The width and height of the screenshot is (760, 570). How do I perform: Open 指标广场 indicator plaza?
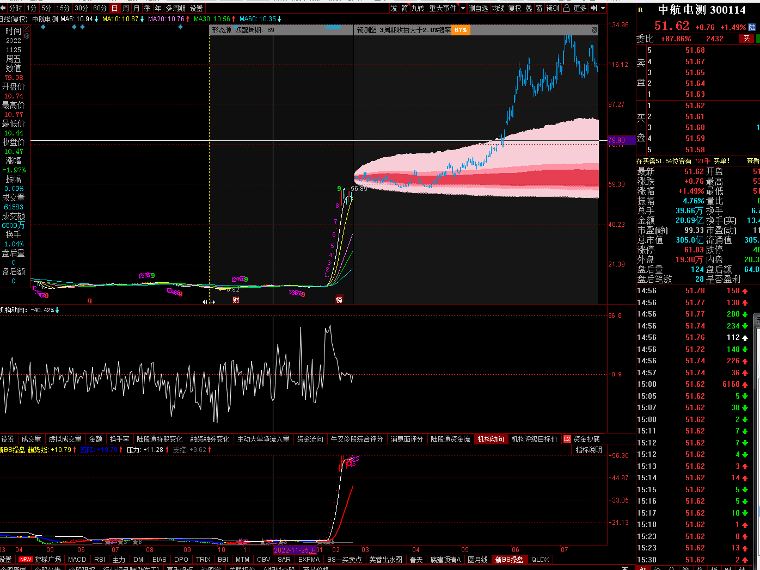click(48, 559)
